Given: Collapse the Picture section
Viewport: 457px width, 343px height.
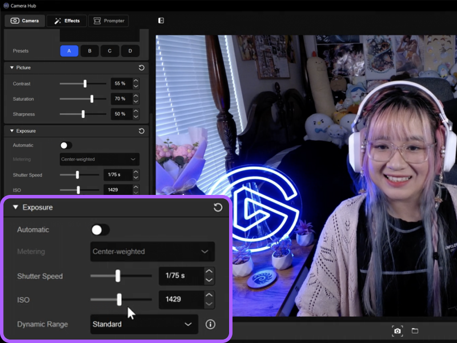Looking at the screenshot, I should pos(11,67).
